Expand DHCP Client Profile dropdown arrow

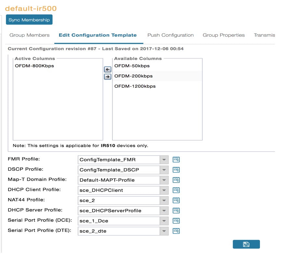point(164,190)
